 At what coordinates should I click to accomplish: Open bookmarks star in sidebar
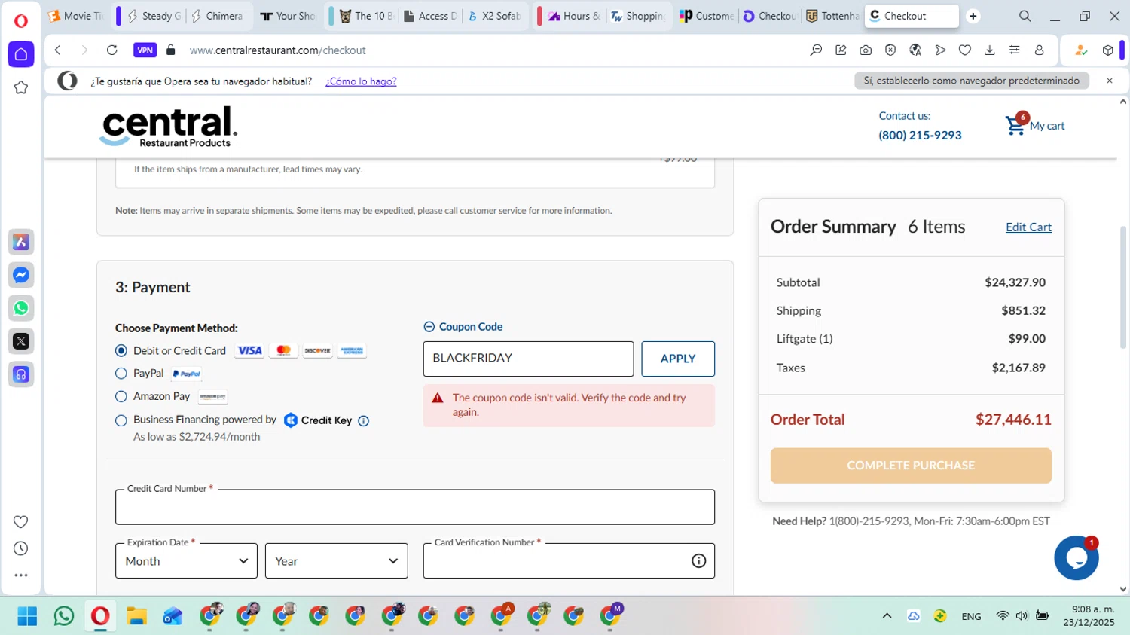21,87
